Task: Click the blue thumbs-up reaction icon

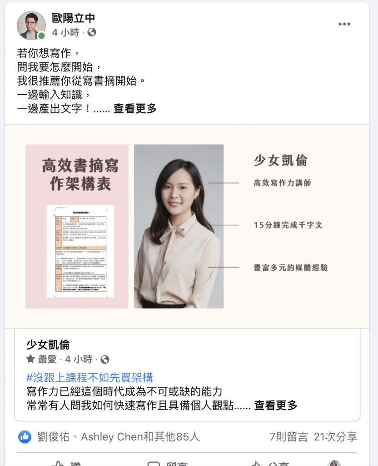Action: point(25,436)
